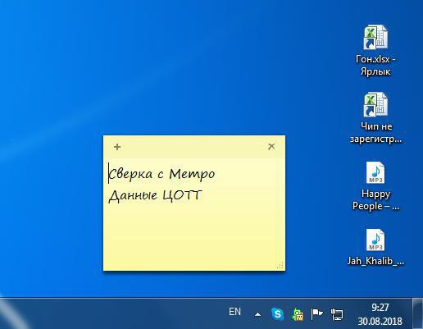423x329 pixels.
Task: Show hidden tray icons arrow
Action: click(x=257, y=314)
